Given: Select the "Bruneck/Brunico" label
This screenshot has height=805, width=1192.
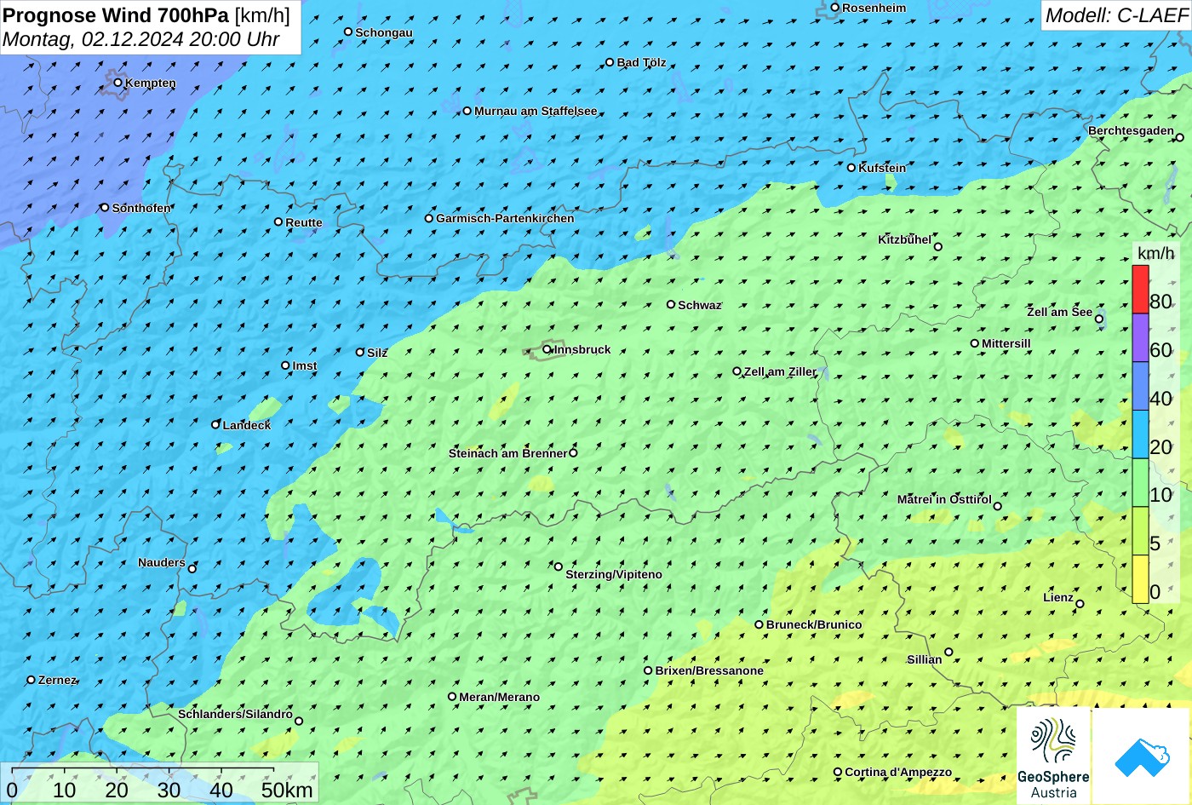Looking at the screenshot, I should pyautogui.click(x=814, y=624).
